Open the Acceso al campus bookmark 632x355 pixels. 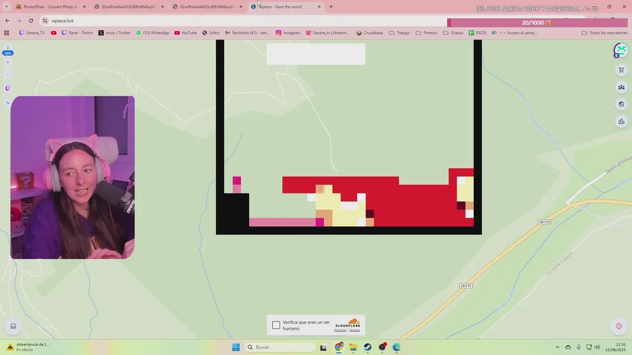coord(514,33)
